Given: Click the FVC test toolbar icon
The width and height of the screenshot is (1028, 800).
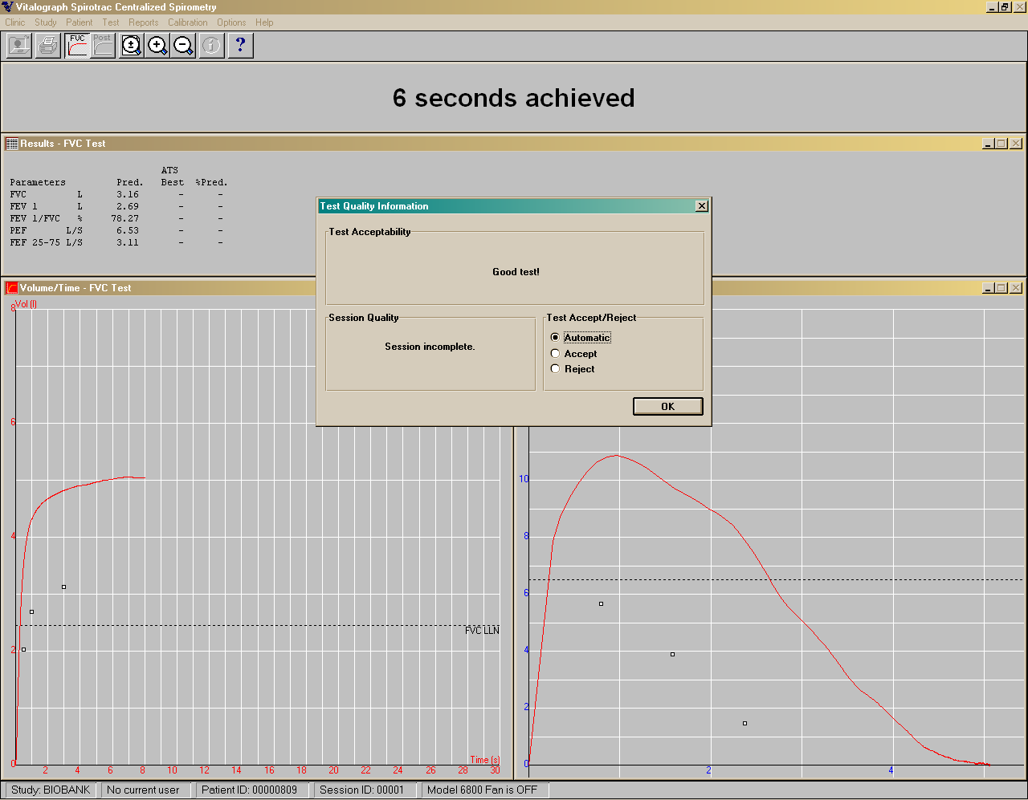Looking at the screenshot, I should click(x=77, y=46).
